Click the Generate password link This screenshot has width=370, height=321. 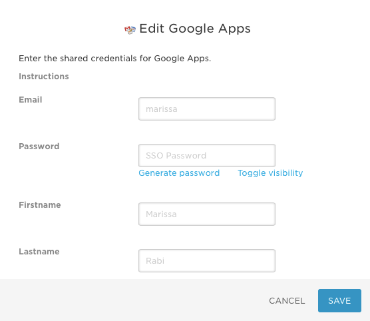179,173
